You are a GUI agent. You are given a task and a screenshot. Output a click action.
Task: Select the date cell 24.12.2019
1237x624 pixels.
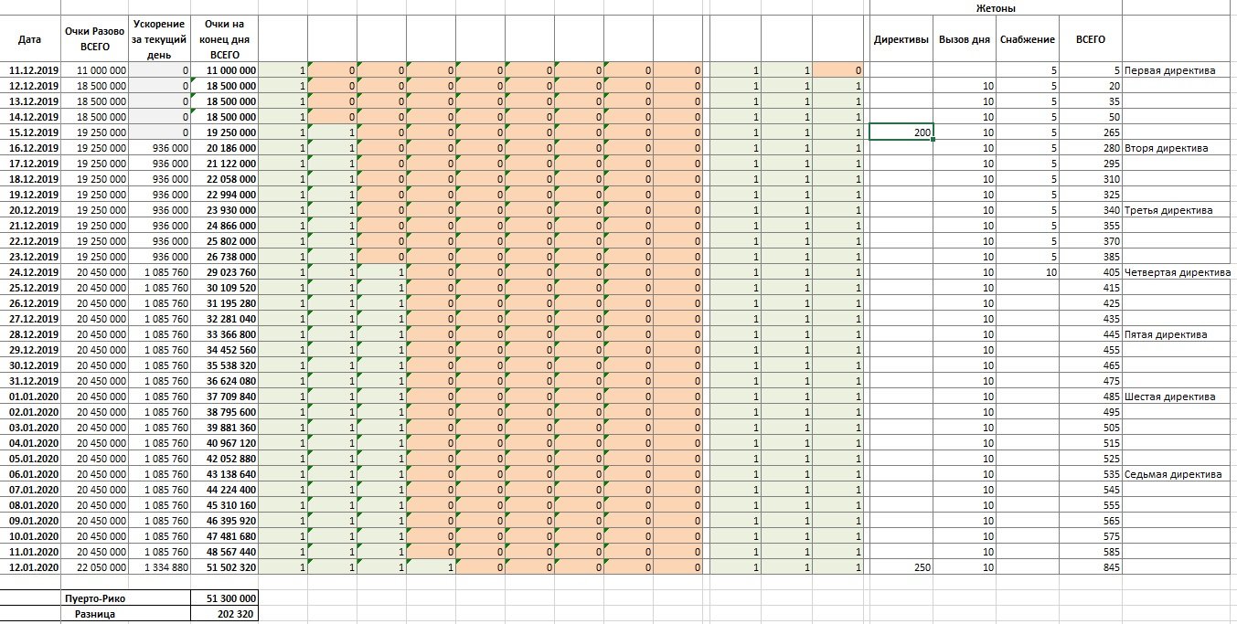pyautogui.click(x=31, y=272)
